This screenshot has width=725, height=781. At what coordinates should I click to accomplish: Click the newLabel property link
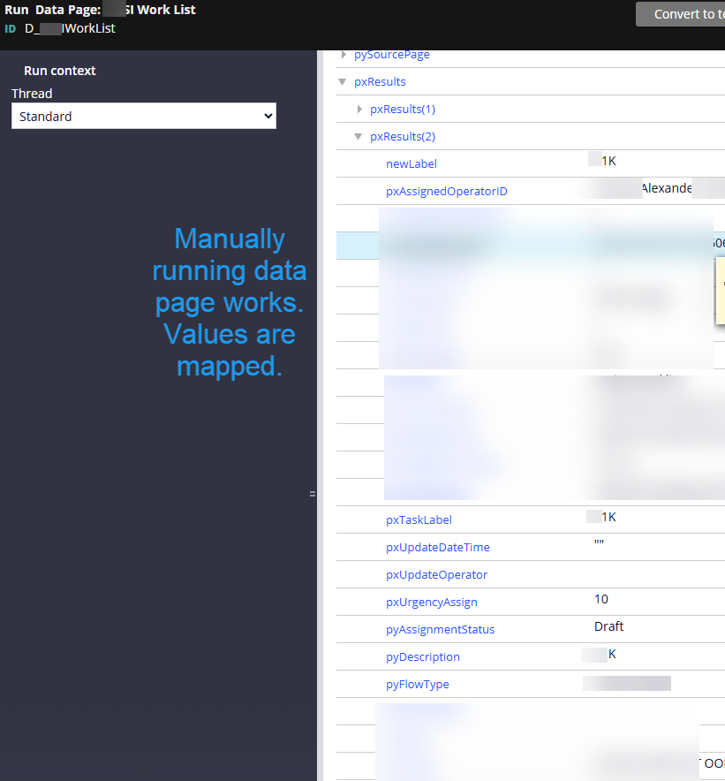point(411,163)
